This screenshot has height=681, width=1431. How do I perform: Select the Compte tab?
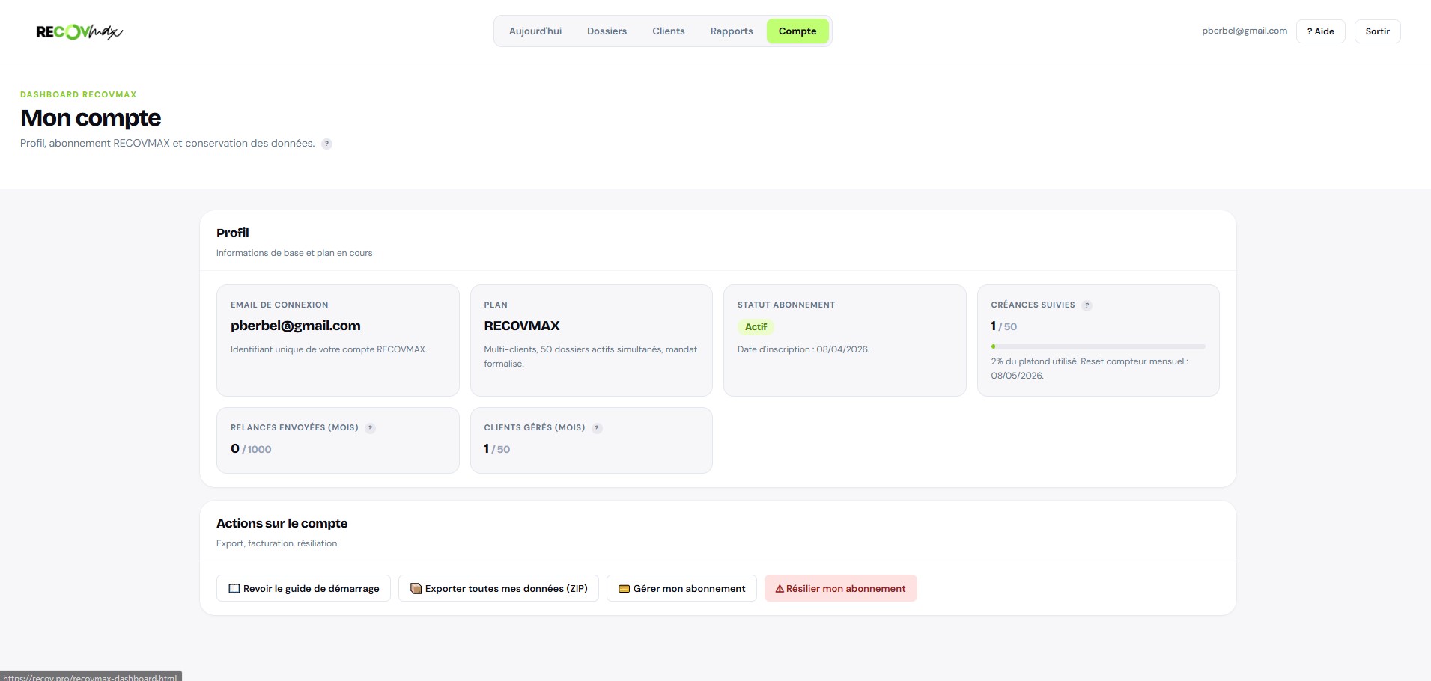point(797,31)
